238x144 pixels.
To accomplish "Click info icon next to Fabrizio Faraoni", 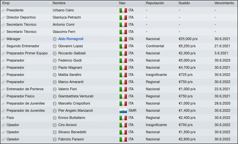I will [x=54, y=139].
